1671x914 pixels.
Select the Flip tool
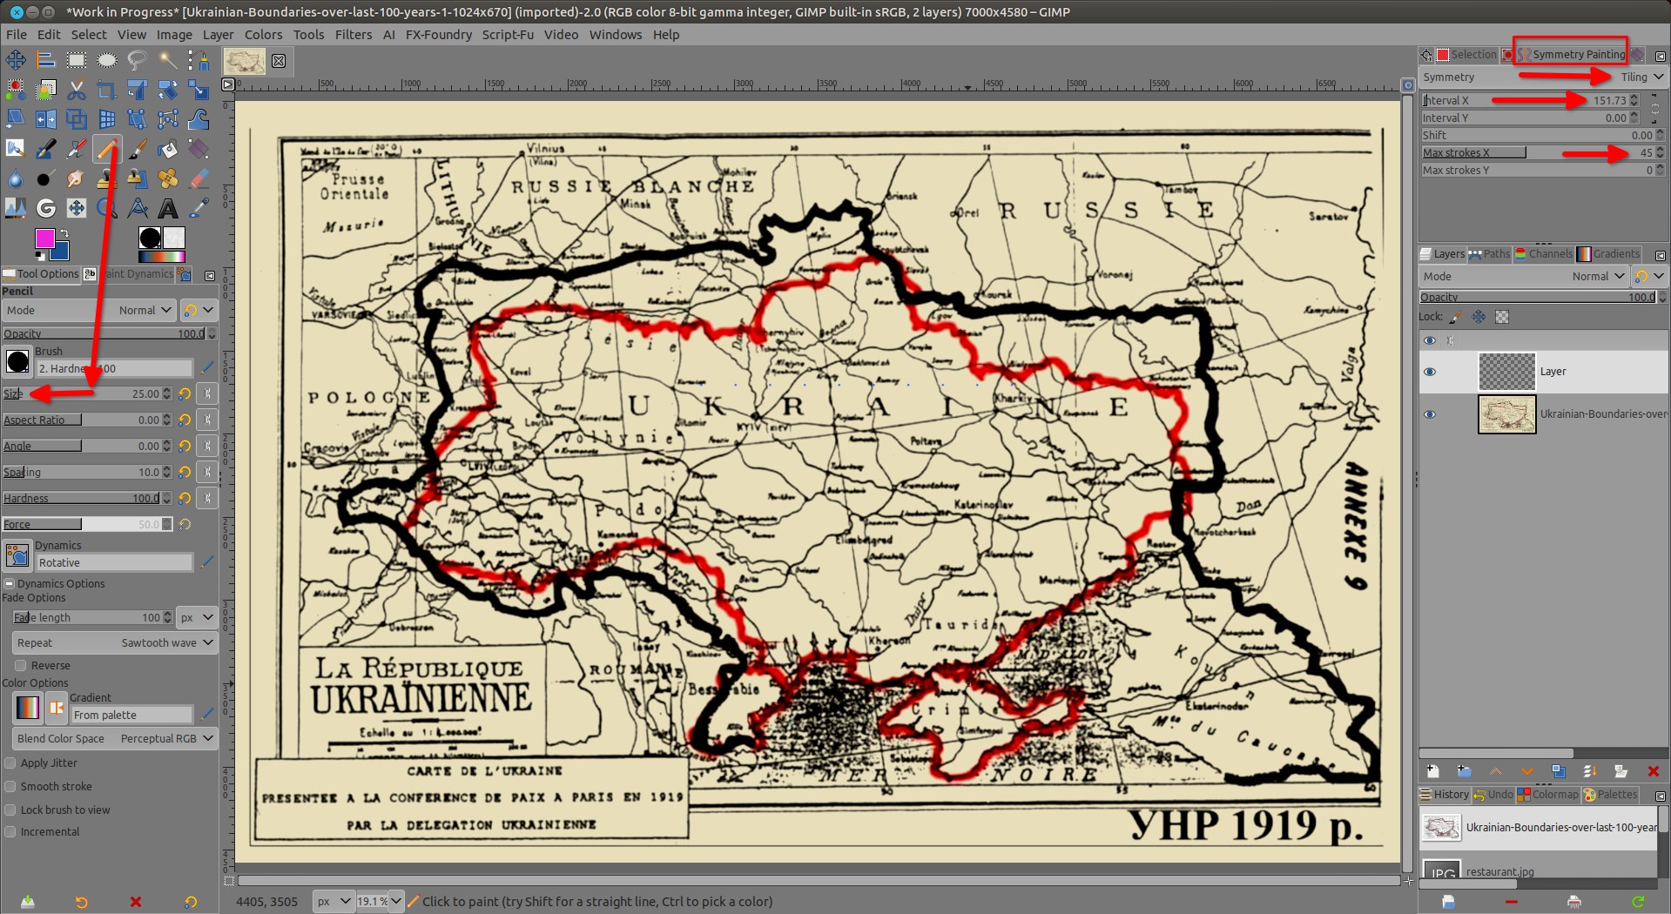[46, 119]
